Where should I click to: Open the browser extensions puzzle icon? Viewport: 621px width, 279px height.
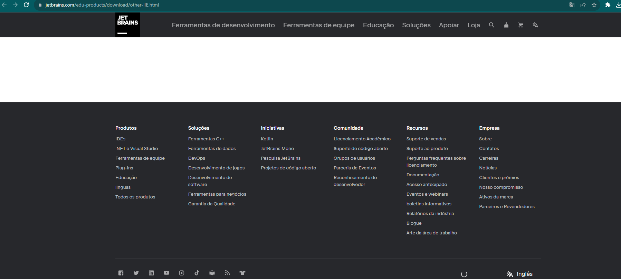pyautogui.click(x=608, y=5)
